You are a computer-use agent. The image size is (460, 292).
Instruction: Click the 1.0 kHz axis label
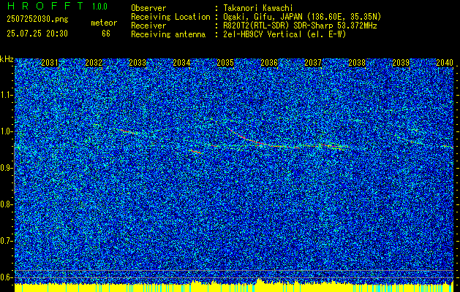point(7,131)
